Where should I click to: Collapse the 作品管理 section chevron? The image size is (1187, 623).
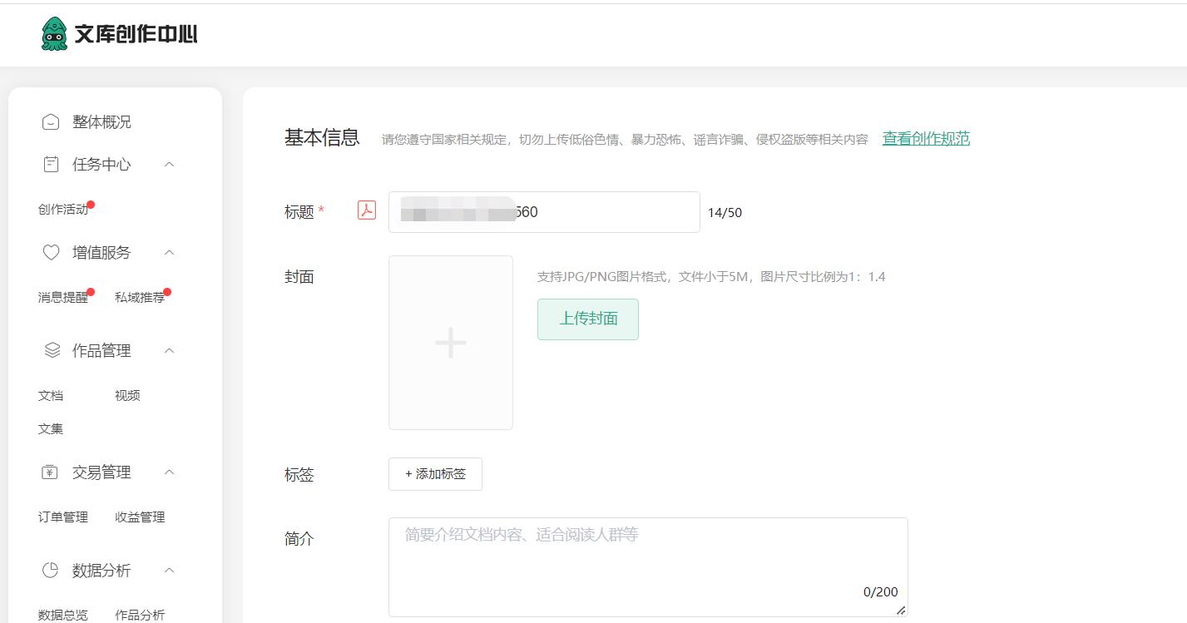click(170, 351)
